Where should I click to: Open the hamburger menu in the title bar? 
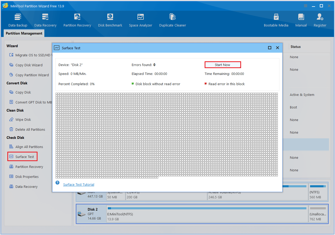[306, 6]
